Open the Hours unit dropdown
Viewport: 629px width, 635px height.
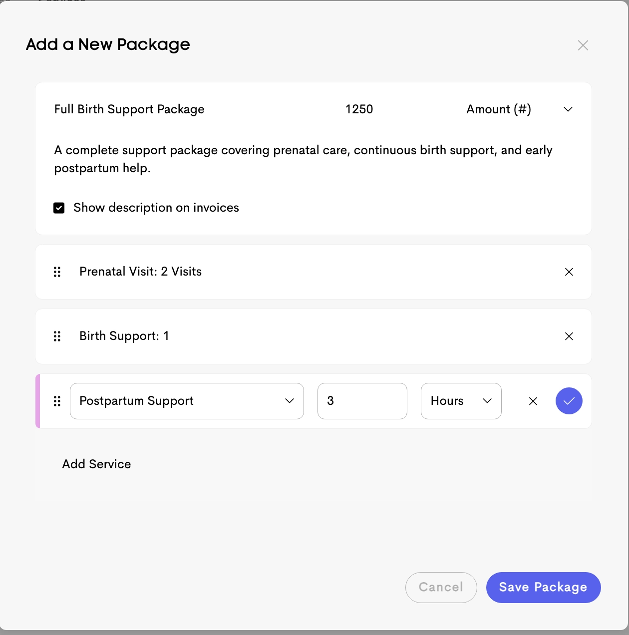pos(461,401)
